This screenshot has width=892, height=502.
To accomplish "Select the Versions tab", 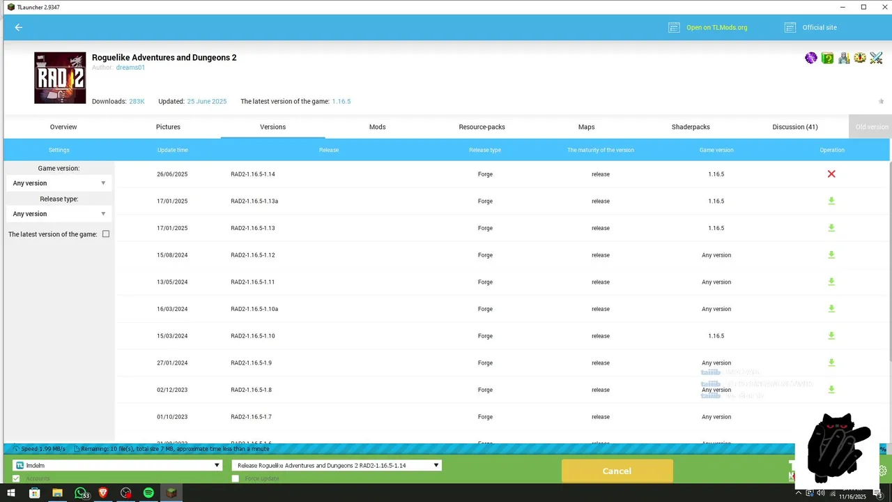I will coord(272,127).
